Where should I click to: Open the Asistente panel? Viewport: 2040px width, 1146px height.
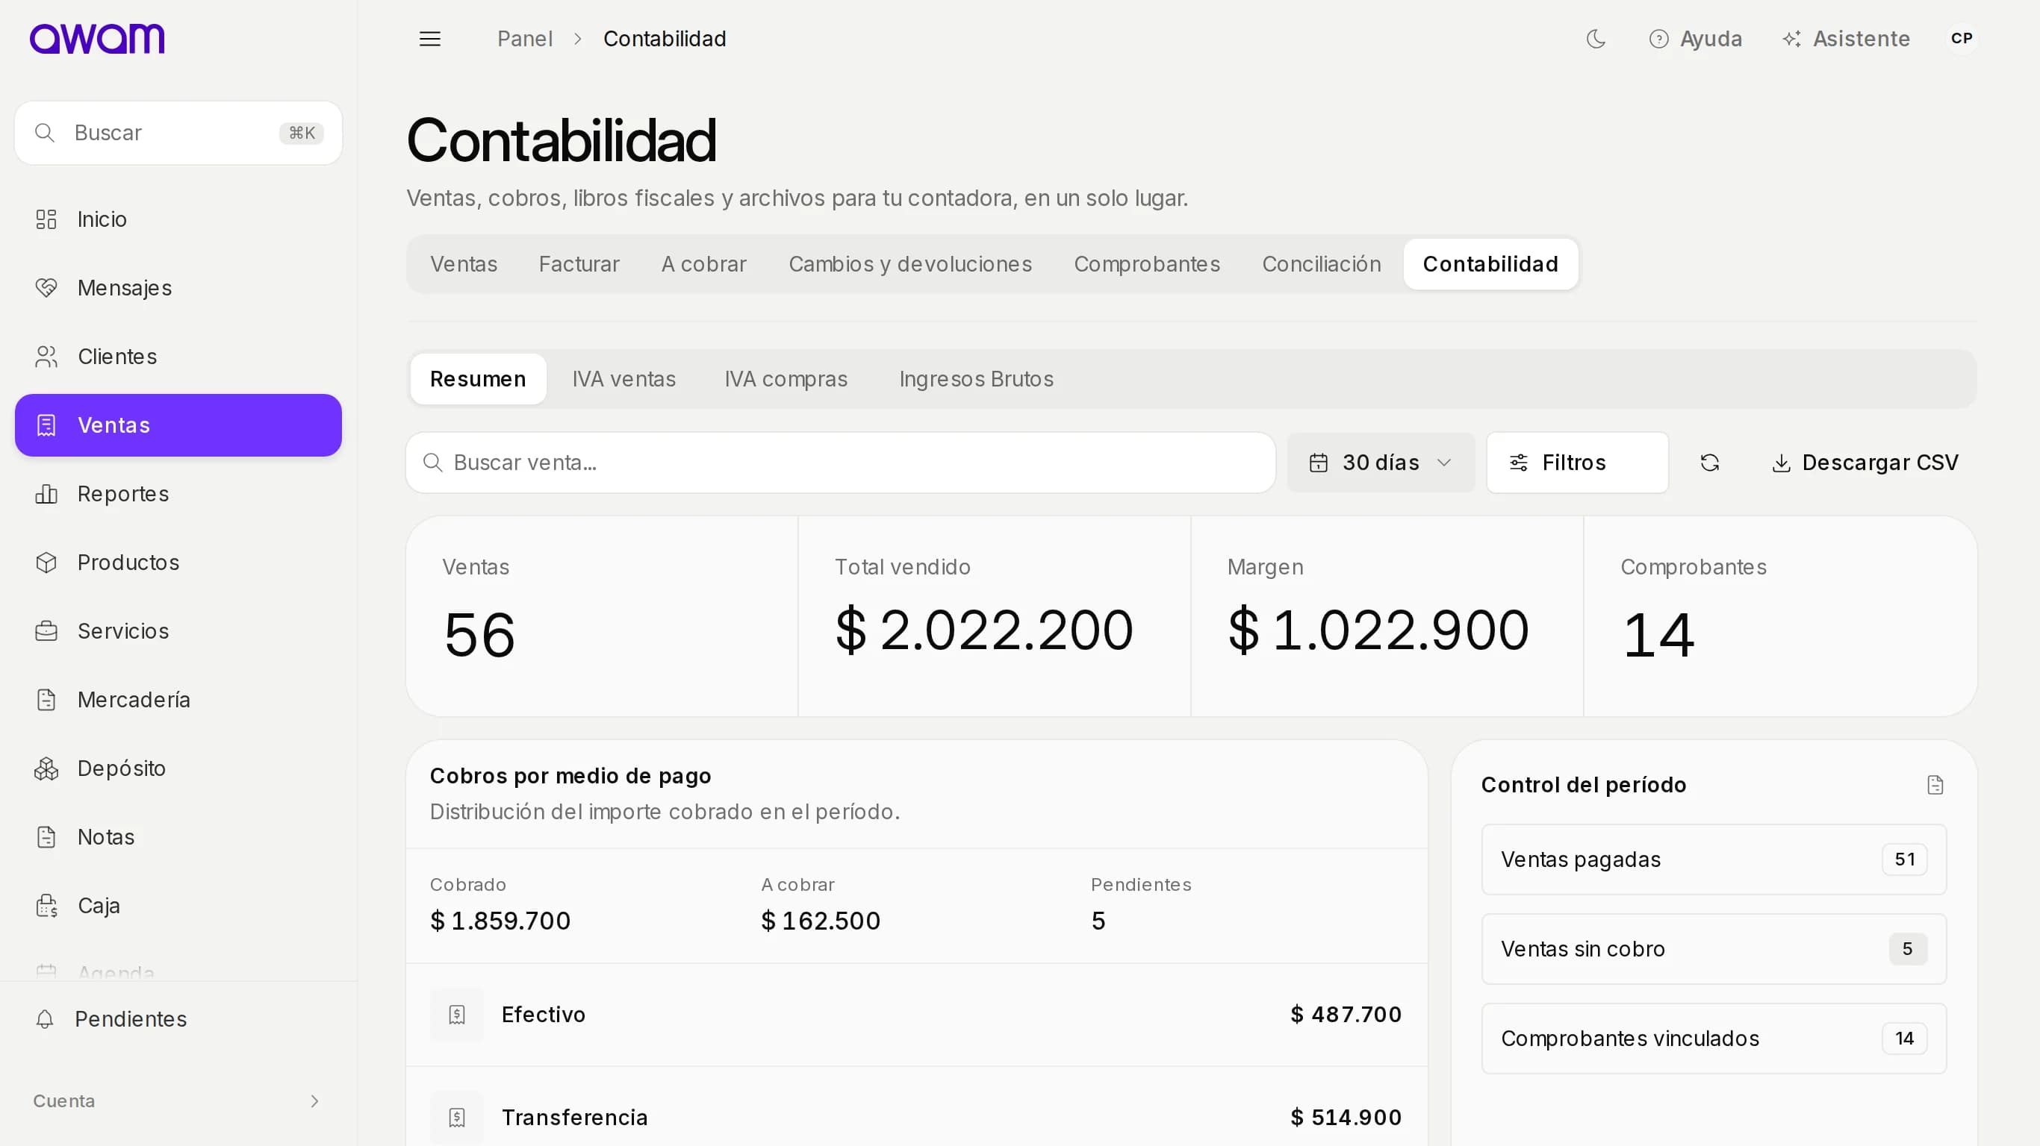(1846, 39)
